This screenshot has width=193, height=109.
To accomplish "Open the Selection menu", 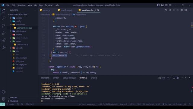I will tap(21, 5).
